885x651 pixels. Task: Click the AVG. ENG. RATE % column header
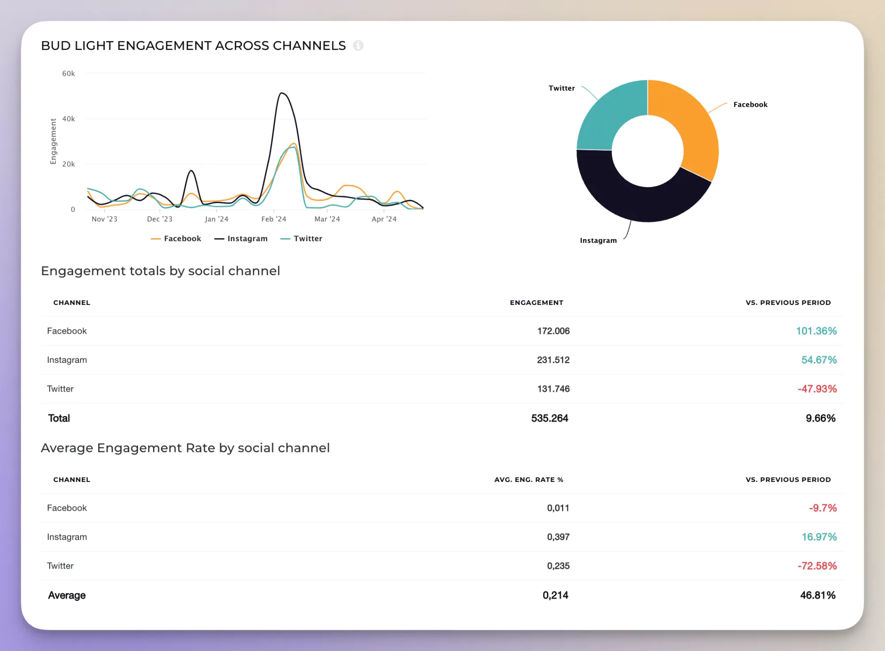(529, 480)
